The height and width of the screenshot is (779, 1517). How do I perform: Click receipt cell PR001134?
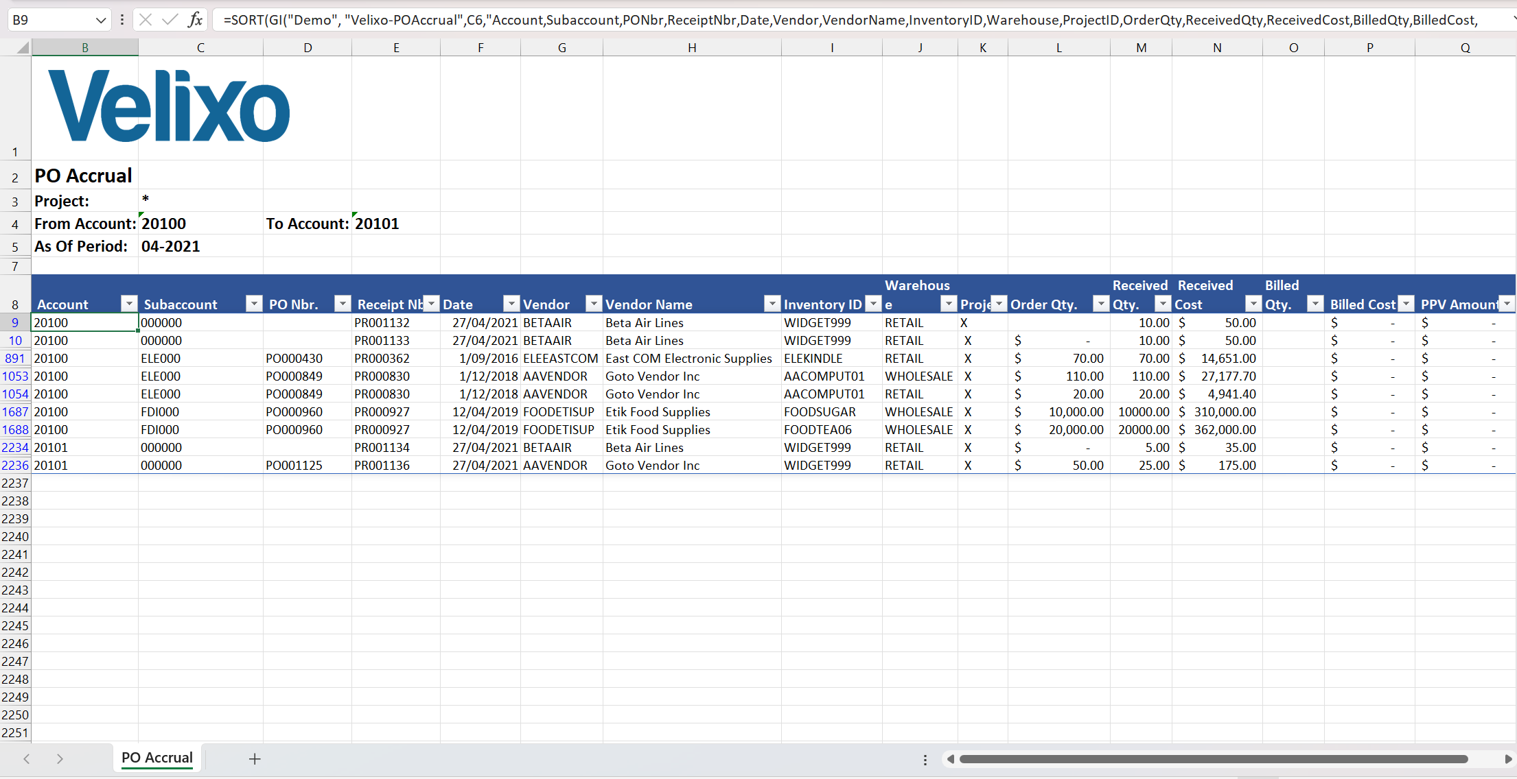pos(396,447)
